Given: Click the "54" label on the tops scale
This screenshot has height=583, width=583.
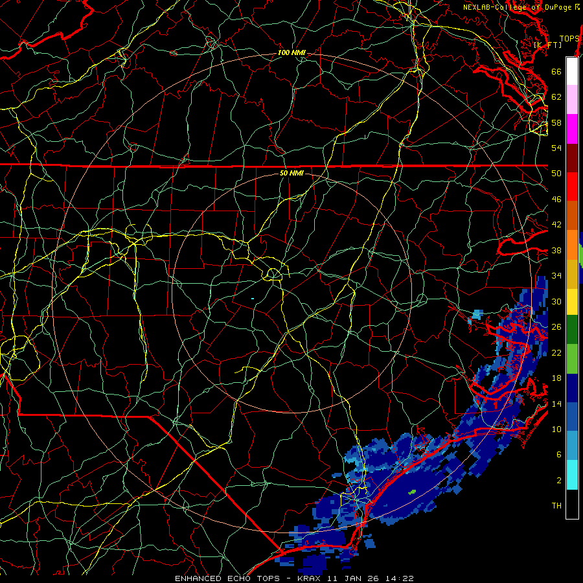Looking at the screenshot, I should [556, 148].
